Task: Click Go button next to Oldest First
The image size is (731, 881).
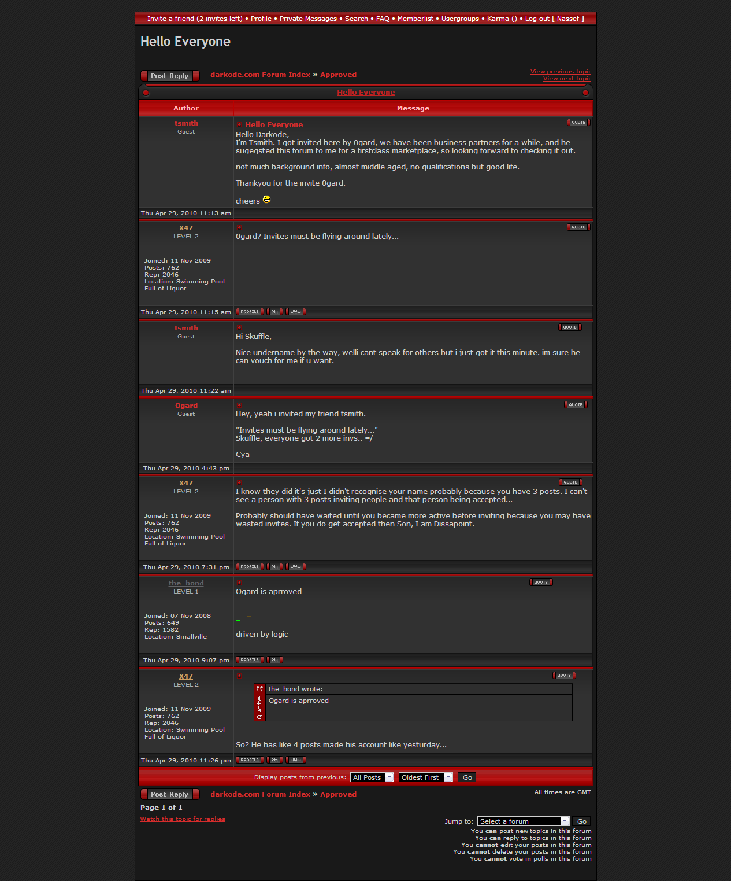Action: pos(467,777)
